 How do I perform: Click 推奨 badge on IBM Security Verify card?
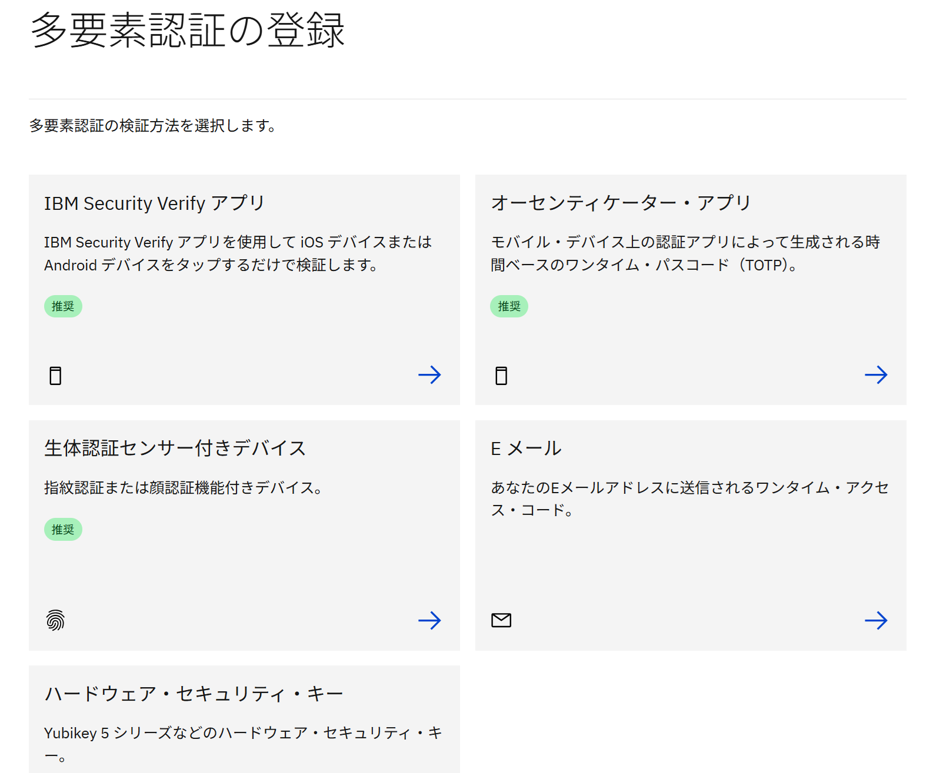63,306
